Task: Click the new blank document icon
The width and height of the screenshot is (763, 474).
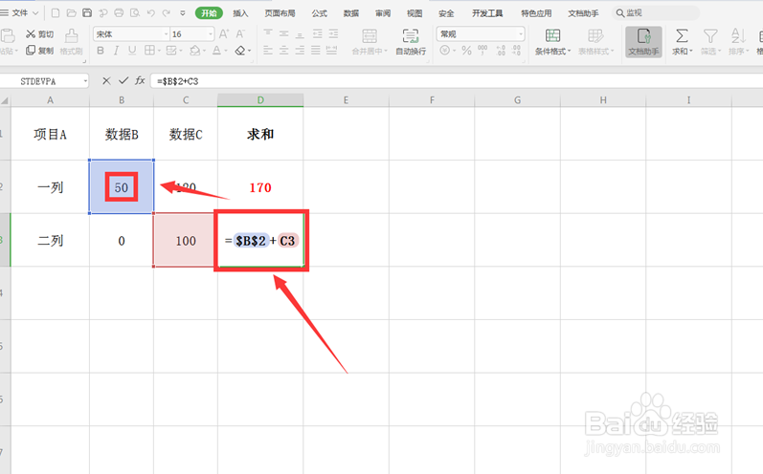Action: tap(56, 13)
